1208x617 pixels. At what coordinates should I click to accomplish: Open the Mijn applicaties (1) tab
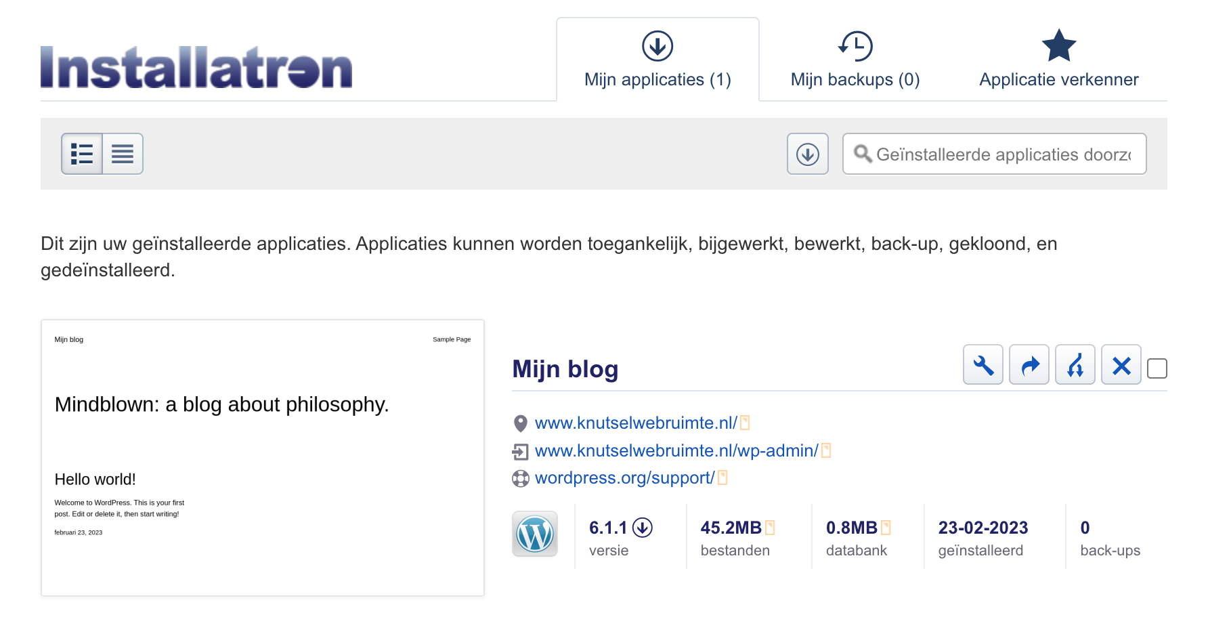point(657,60)
